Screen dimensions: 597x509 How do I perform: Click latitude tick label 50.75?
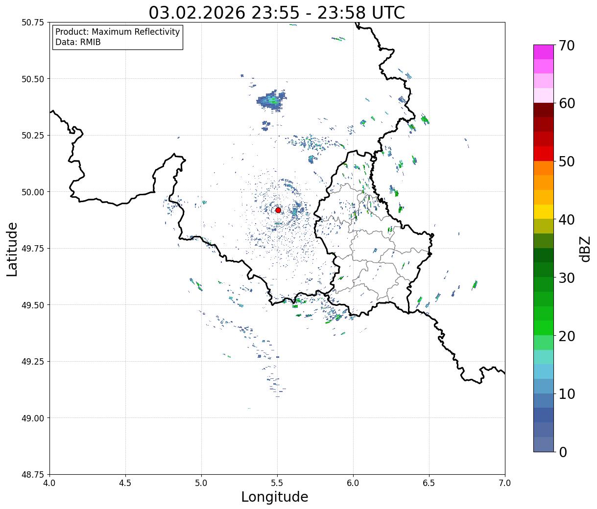coord(33,23)
